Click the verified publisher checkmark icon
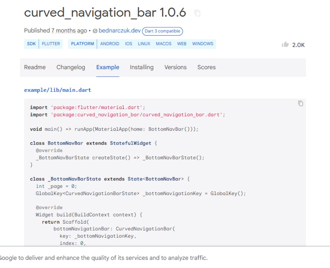 point(95,31)
